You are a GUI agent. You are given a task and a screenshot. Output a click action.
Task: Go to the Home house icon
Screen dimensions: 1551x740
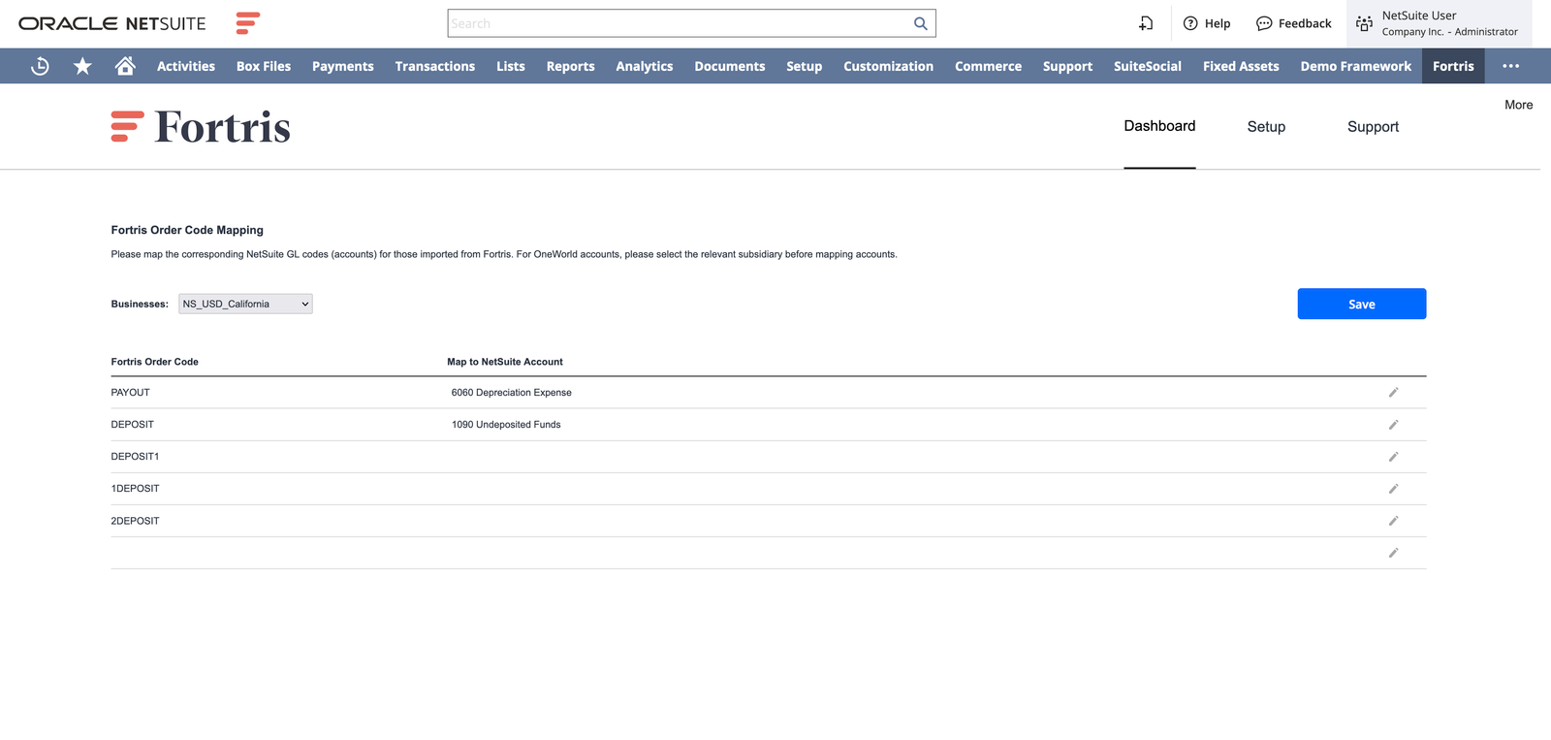(125, 66)
